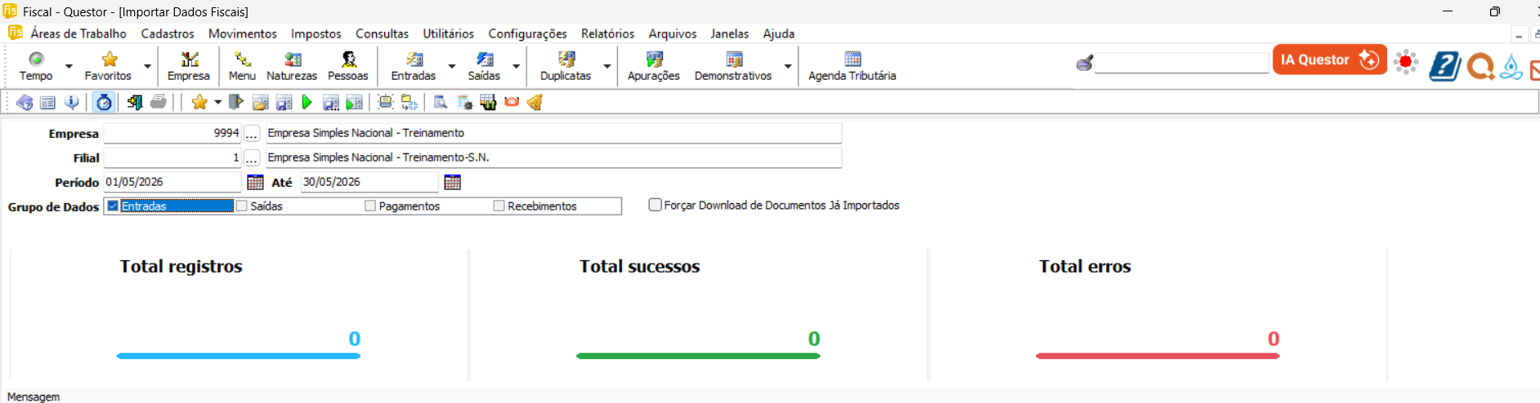Image resolution: width=1540 pixels, height=403 pixels.
Task: Click the Empresa lookup ellipsis button
Action: pos(252,133)
